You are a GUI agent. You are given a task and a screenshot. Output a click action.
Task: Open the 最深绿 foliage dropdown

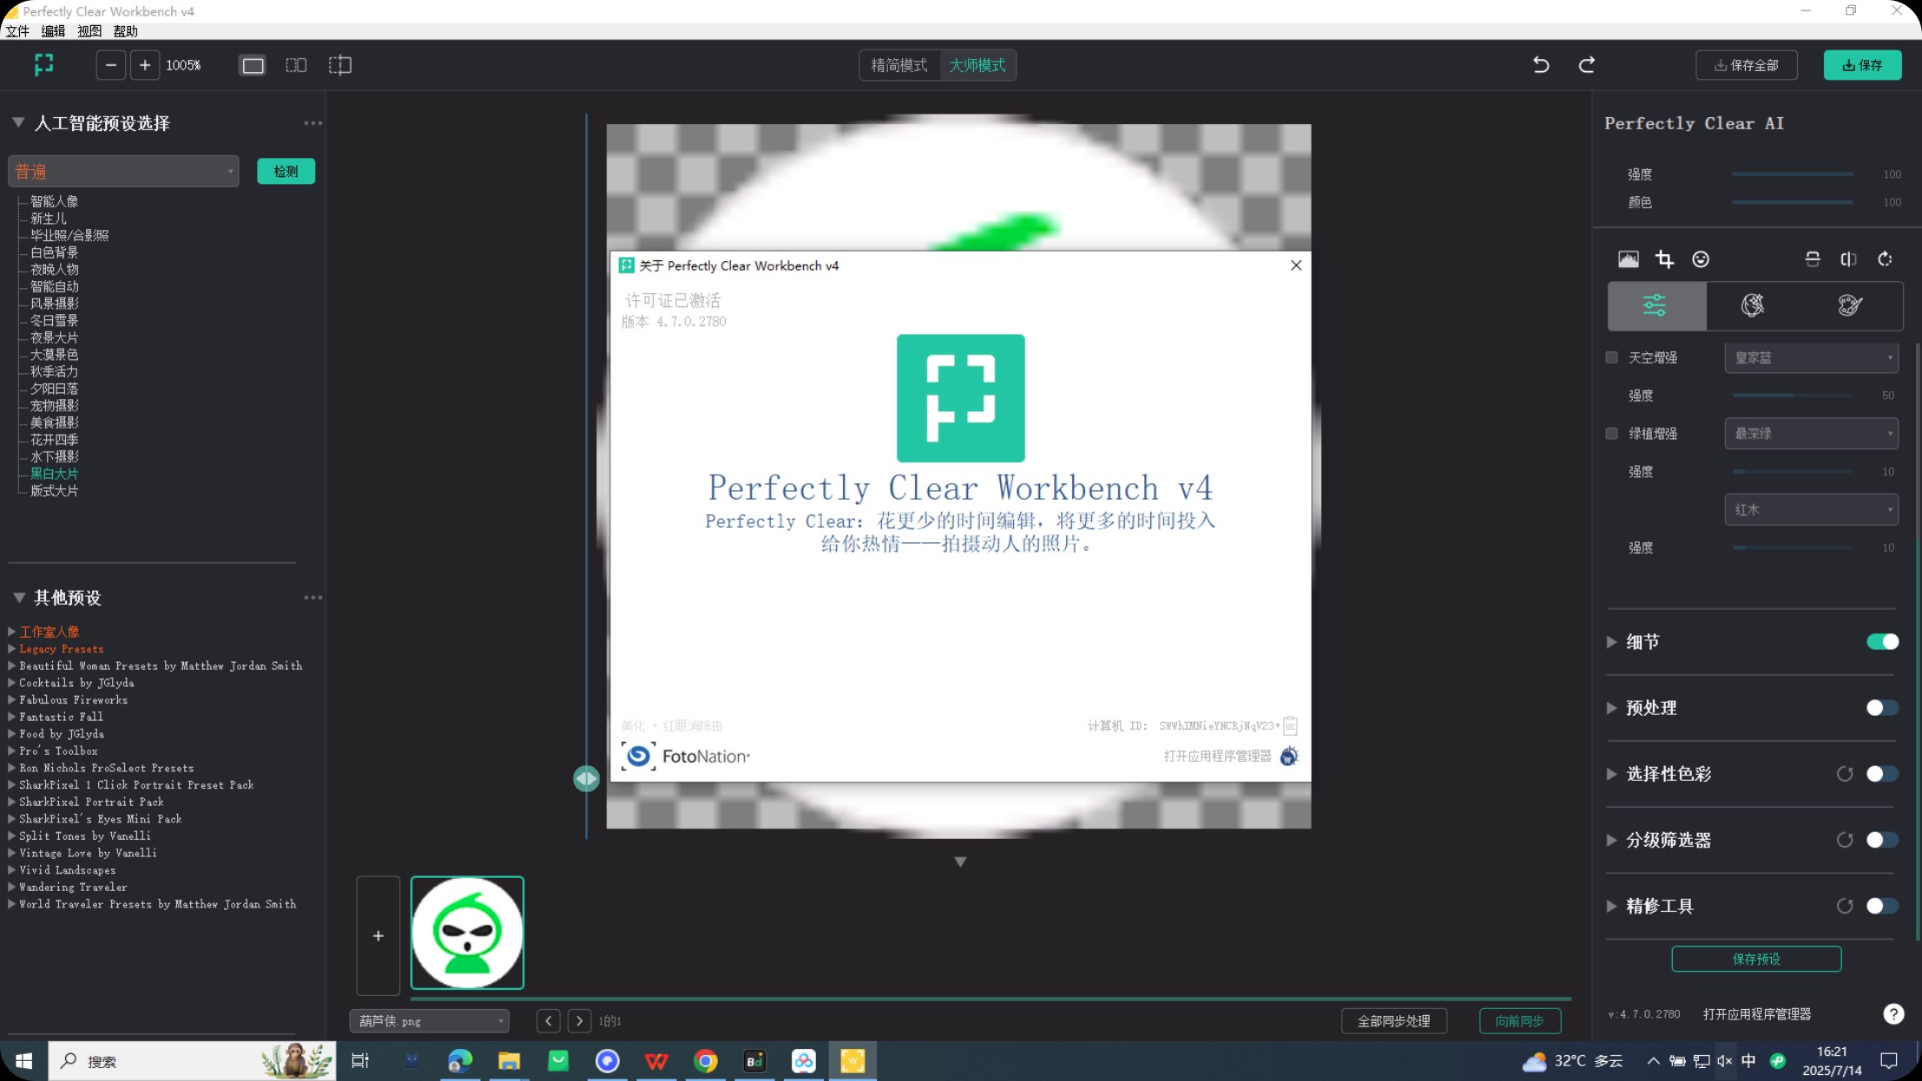pos(1811,434)
